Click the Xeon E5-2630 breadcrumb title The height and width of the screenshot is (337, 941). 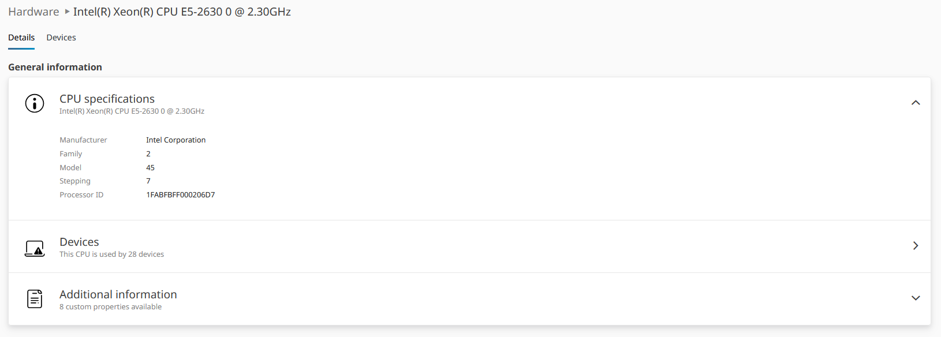182,12
